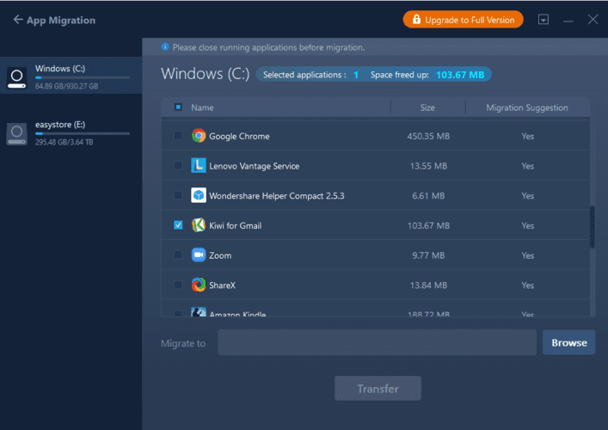Click the 9.77 MB size value

(x=428, y=255)
